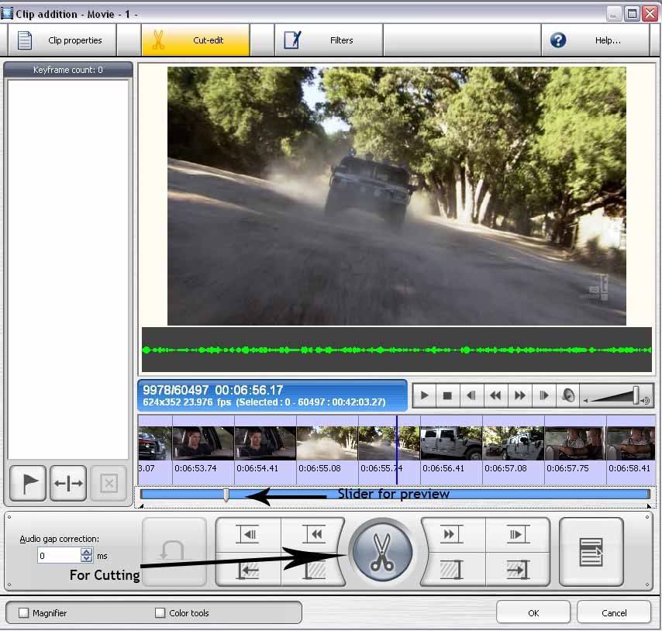Toggle the audio speaker icon
The height and width of the screenshot is (631, 662).
(568, 396)
